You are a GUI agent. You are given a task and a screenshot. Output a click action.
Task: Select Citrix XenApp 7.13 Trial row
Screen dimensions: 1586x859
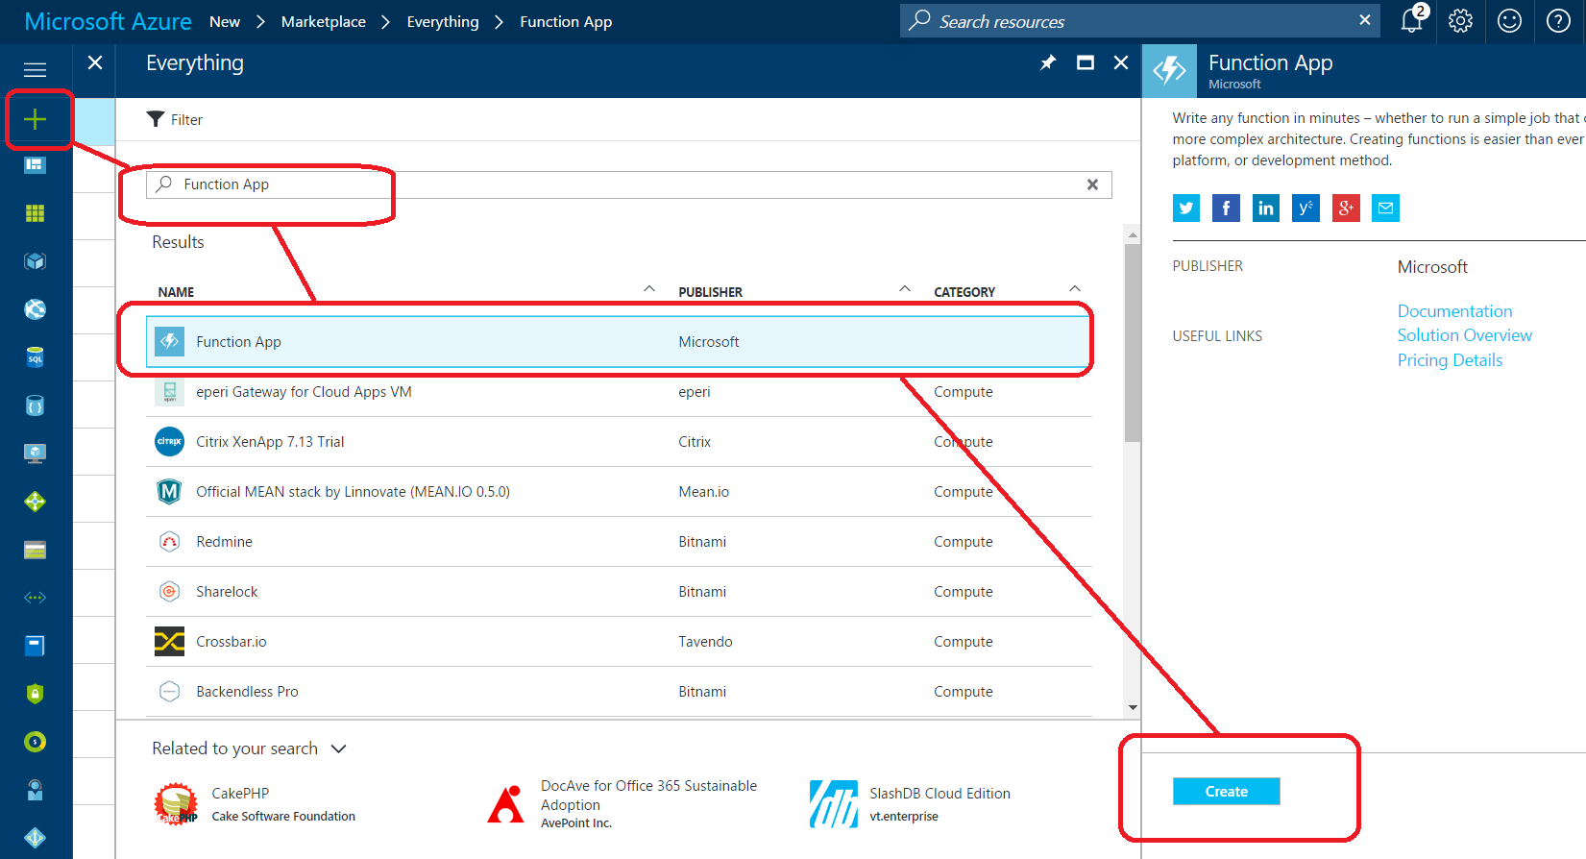pyautogui.click(x=619, y=442)
